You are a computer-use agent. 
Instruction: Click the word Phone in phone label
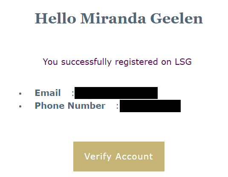pyautogui.click(x=50, y=105)
